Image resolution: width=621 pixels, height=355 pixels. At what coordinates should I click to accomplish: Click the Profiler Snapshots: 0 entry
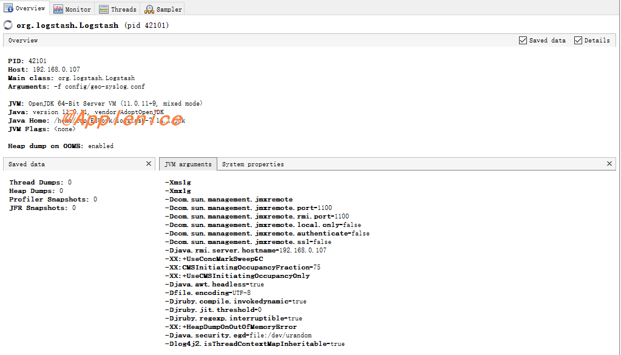pos(53,200)
